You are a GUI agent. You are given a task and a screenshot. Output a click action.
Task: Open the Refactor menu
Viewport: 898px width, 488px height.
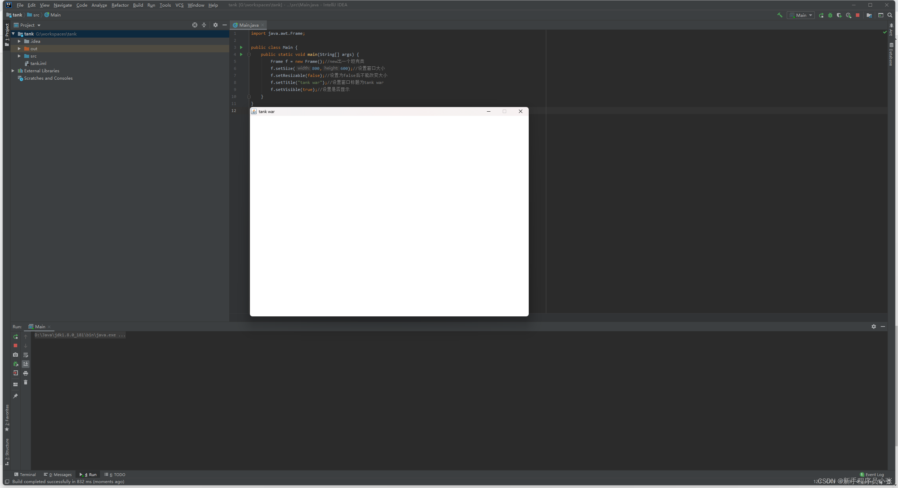(x=120, y=5)
